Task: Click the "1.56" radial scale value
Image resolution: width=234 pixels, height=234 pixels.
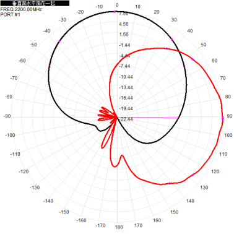Action: click(124, 35)
